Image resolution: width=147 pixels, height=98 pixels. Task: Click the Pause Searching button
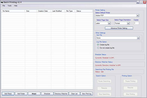(x=104, y=81)
